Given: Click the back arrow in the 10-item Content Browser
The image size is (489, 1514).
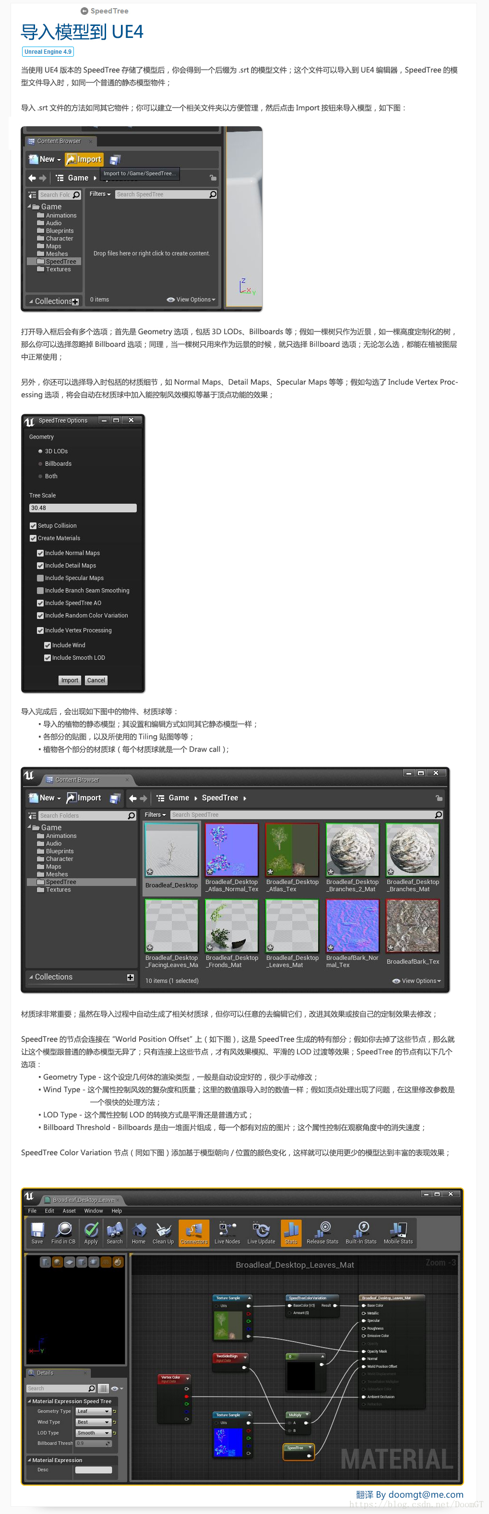Looking at the screenshot, I should [x=132, y=798].
